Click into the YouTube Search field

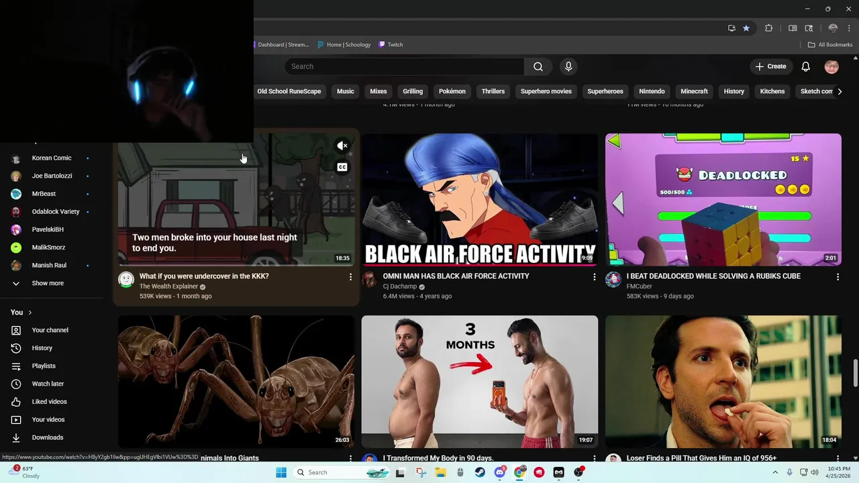(404, 66)
